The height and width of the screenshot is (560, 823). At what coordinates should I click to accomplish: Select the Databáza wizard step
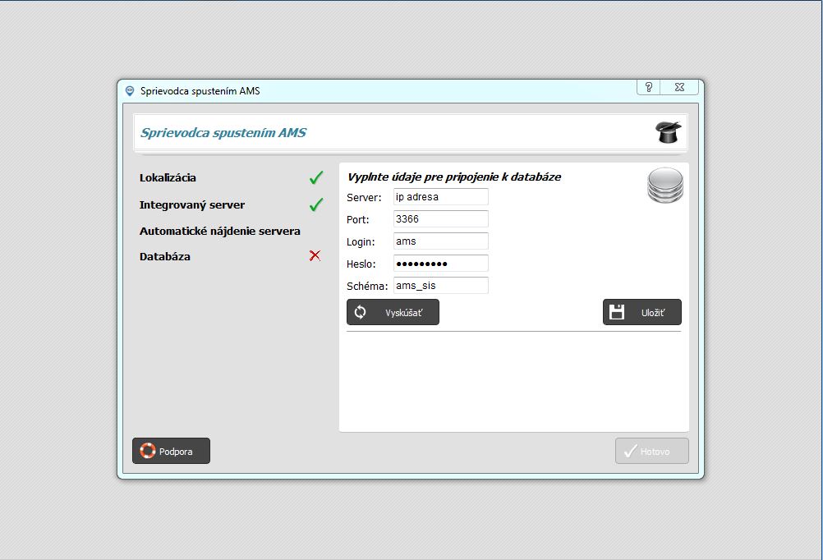tap(165, 257)
